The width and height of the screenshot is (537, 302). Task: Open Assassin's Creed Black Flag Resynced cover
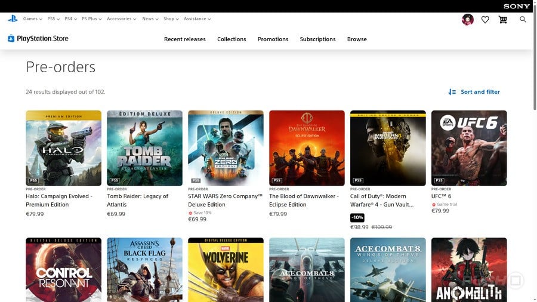coord(144,270)
